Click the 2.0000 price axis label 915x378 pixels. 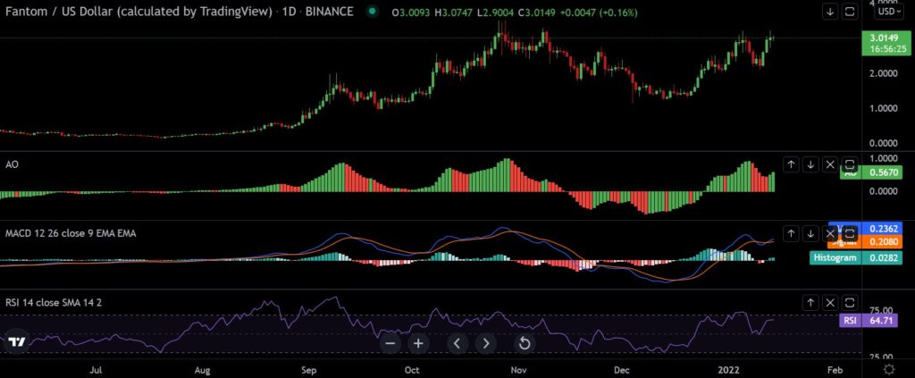pyautogui.click(x=882, y=73)
